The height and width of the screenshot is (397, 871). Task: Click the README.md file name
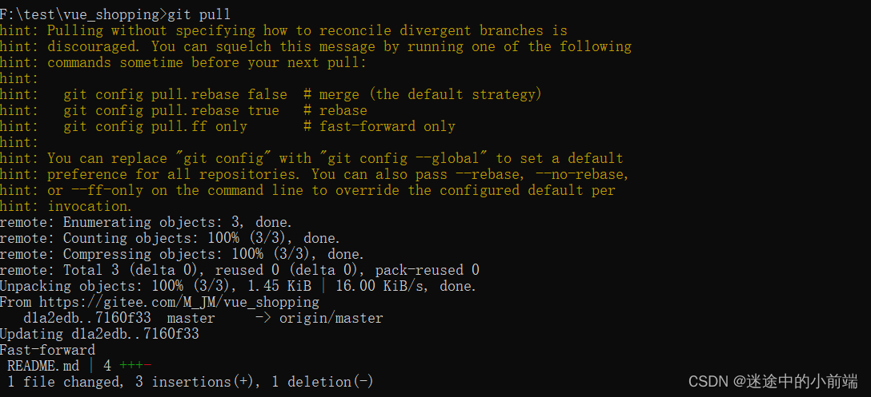[x=42, y=366]
